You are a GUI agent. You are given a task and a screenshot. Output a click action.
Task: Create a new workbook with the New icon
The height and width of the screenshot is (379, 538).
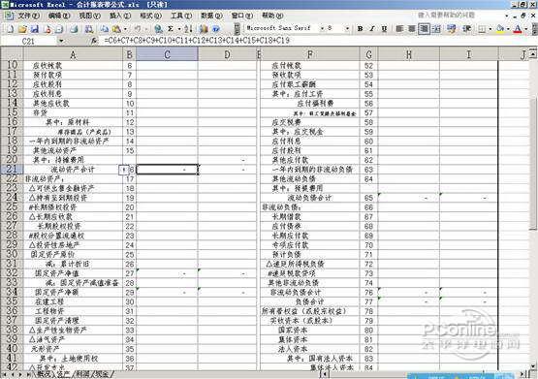coord(11,29)
